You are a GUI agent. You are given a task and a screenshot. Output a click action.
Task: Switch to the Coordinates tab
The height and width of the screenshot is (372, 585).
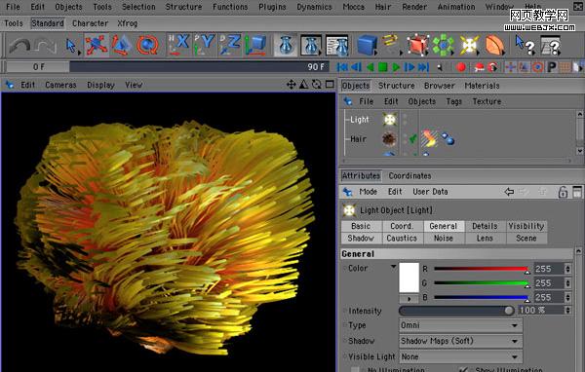[x=409, y=175]
